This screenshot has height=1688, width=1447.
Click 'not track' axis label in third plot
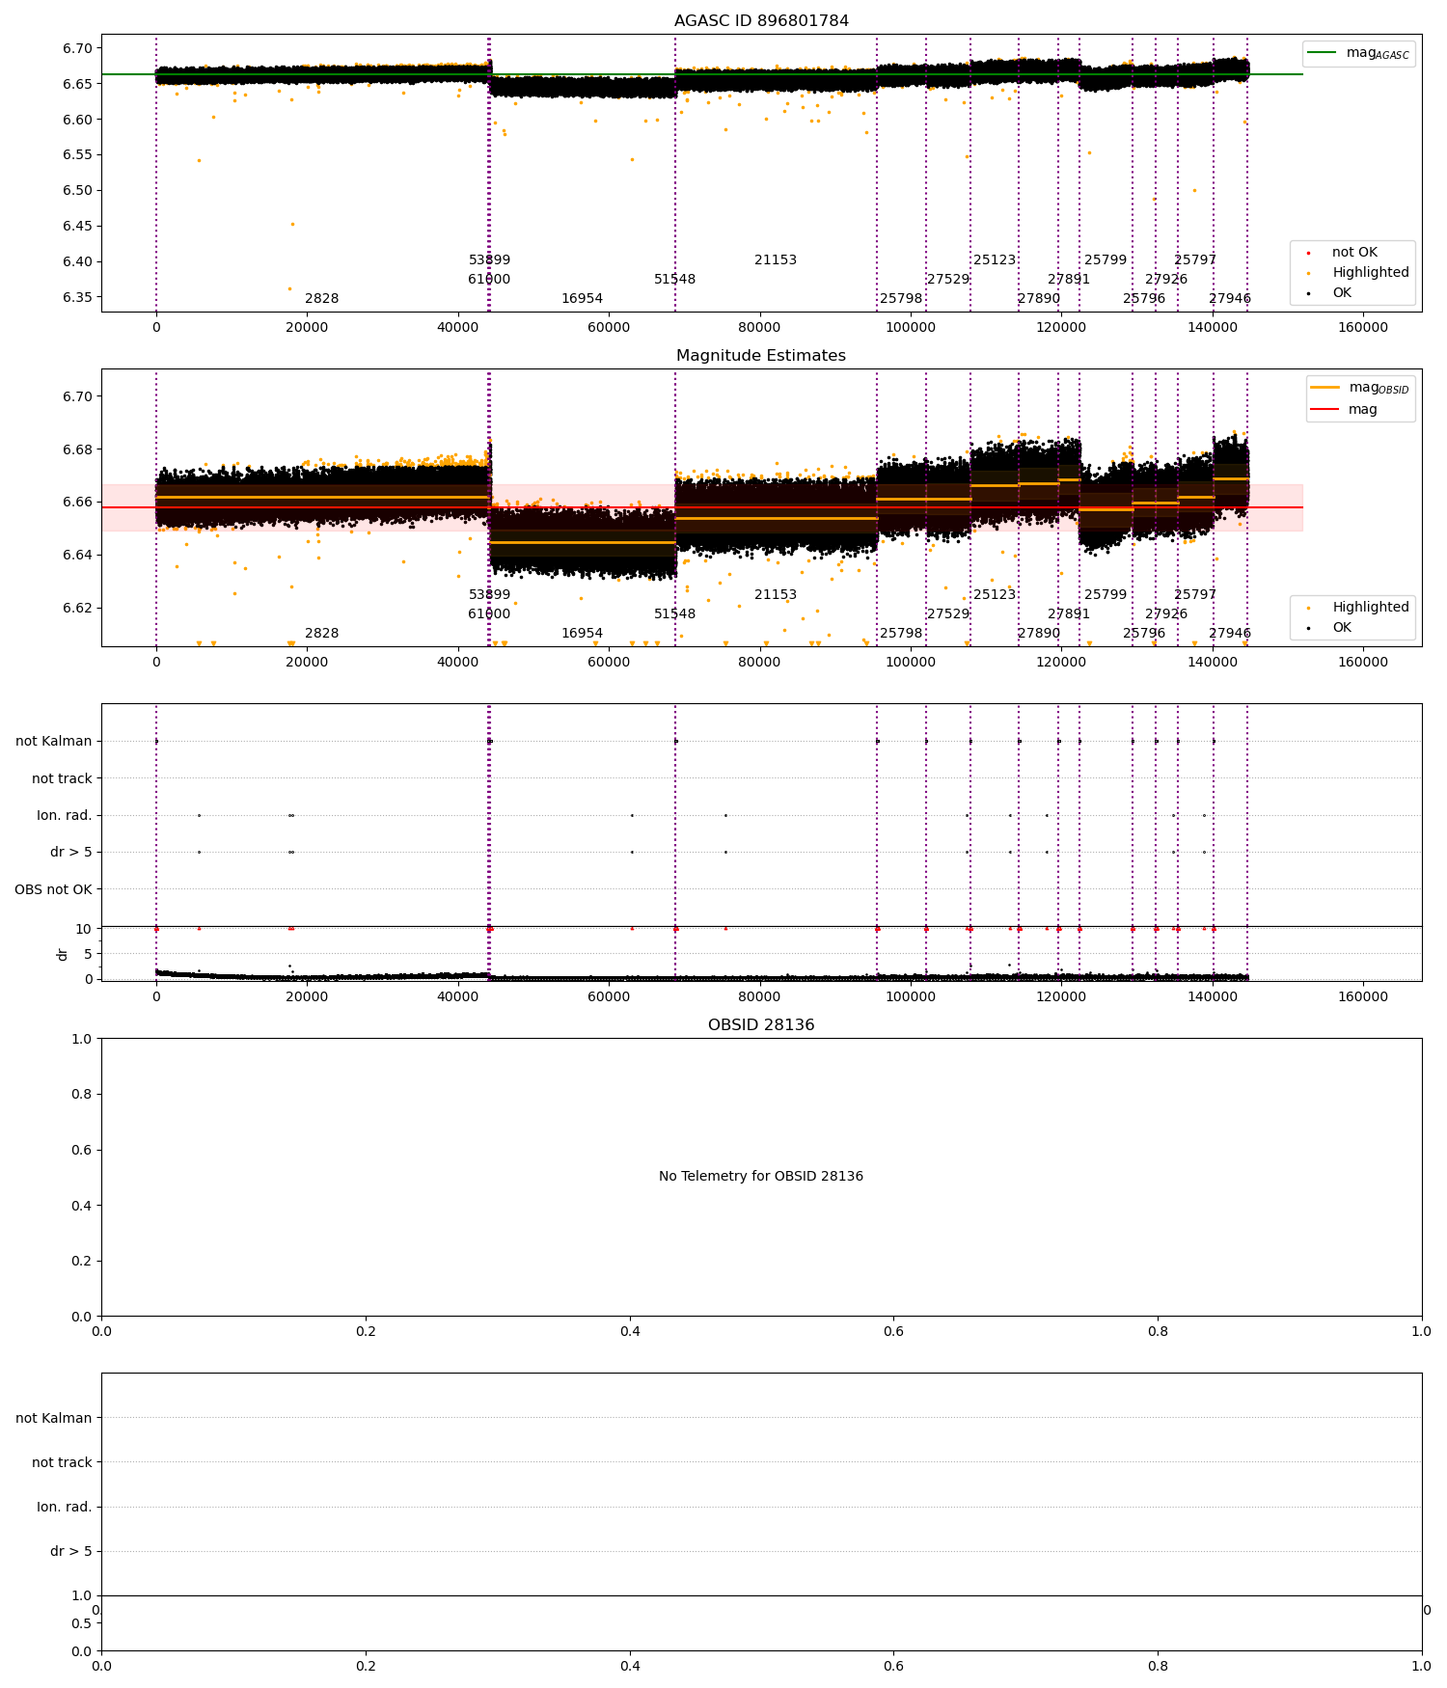[x=62, y=779]
